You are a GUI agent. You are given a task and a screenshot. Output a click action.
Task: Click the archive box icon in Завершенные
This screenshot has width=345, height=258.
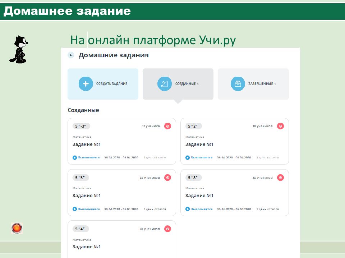pos(238,84)
